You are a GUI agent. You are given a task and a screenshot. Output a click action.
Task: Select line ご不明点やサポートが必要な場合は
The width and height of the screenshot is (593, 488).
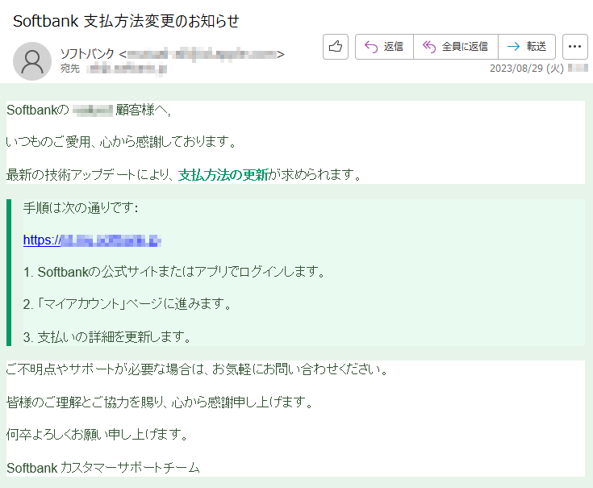point(197,369)
